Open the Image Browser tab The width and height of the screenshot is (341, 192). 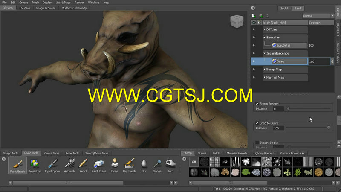46,8
